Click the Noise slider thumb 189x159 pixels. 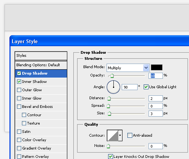point(108,146)
